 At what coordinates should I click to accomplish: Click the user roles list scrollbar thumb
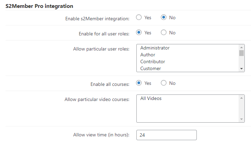pyautogui.click(x=242, y=53)
